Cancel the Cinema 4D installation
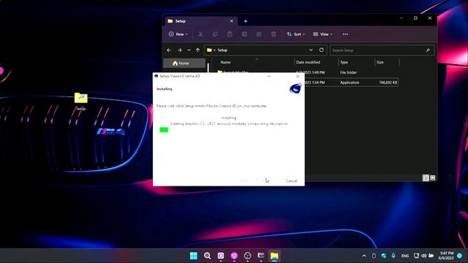 [291, 181]
